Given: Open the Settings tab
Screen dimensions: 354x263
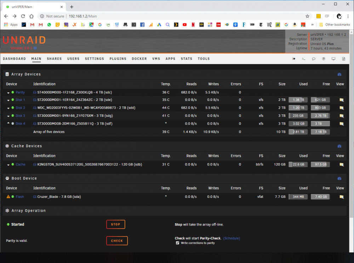Looking at the screenshot, I should click(95, 59).
